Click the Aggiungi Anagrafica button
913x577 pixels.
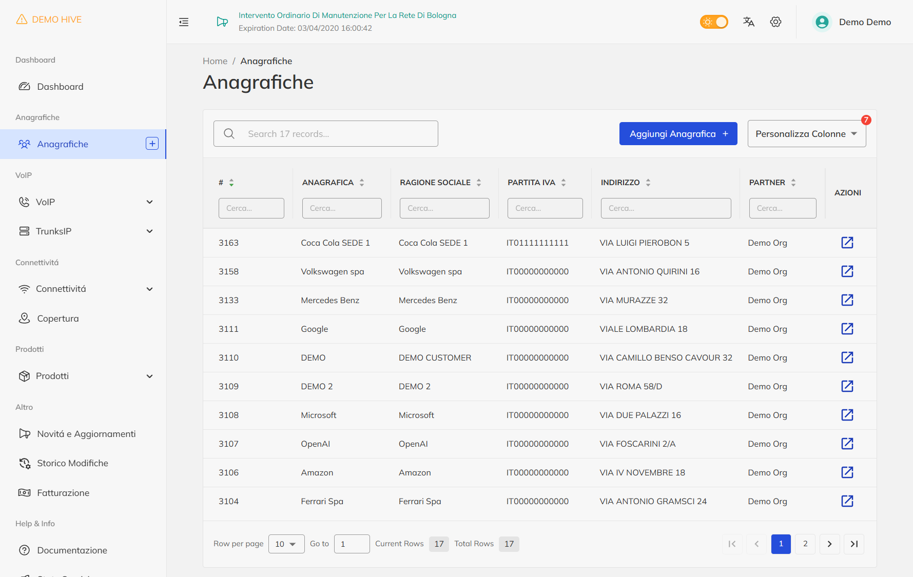(x=678, y=134)
